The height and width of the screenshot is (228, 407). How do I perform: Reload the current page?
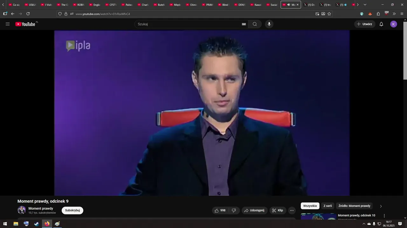(x=28, y=14)
